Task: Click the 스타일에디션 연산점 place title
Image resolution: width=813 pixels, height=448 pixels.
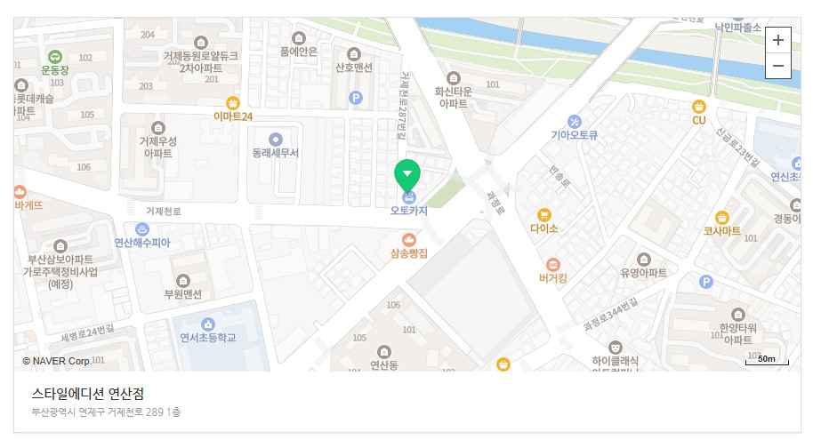Action: coord(88,394)
